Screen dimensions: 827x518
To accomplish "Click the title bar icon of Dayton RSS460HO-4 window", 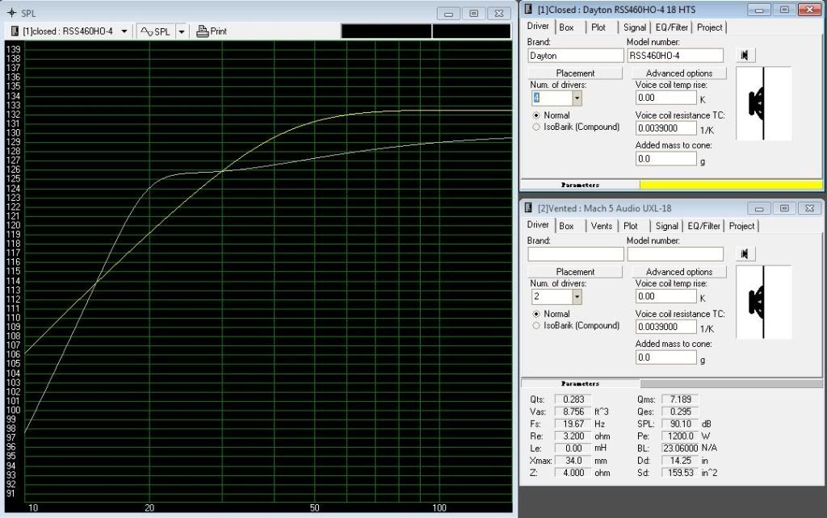I will pyautogui.click(x=528, y=10).
